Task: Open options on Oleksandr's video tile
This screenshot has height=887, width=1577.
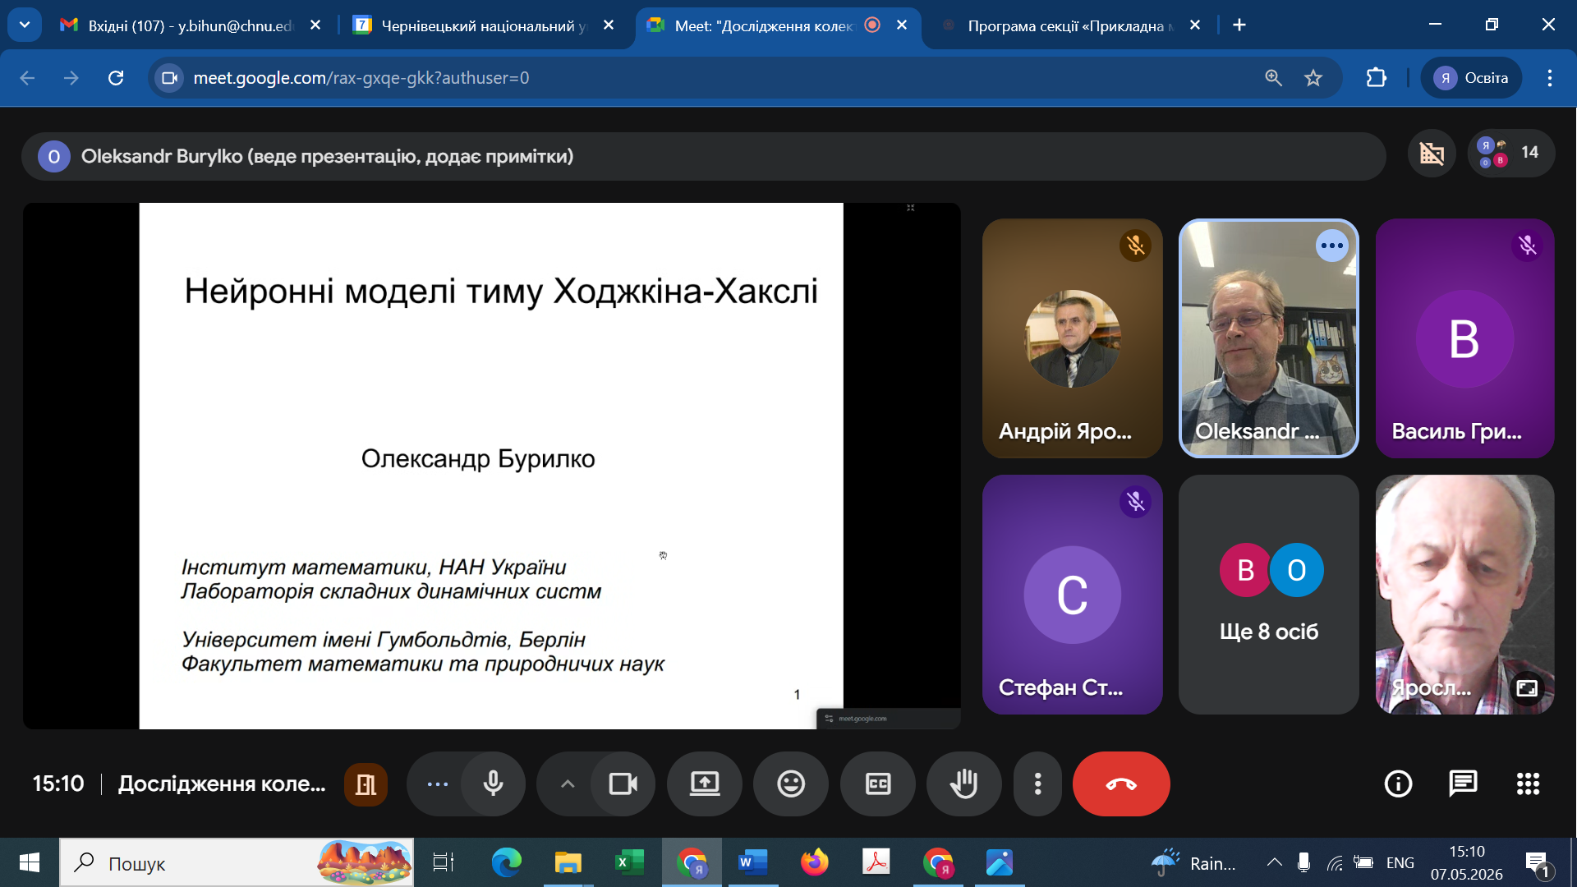Action: click(1331, 246)
